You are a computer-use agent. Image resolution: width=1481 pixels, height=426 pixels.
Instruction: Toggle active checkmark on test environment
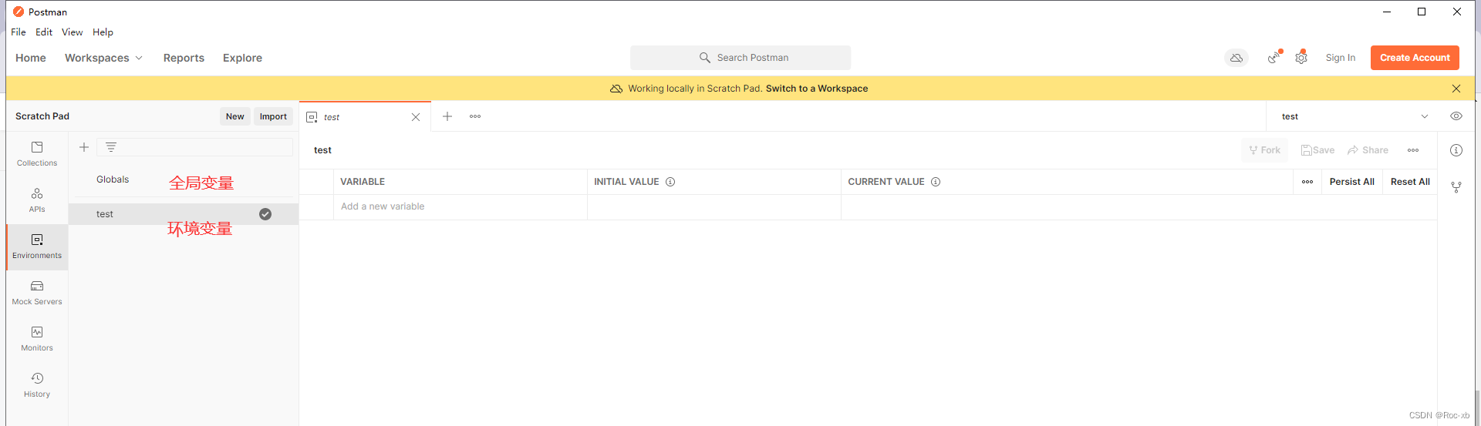tap(265, 214)
